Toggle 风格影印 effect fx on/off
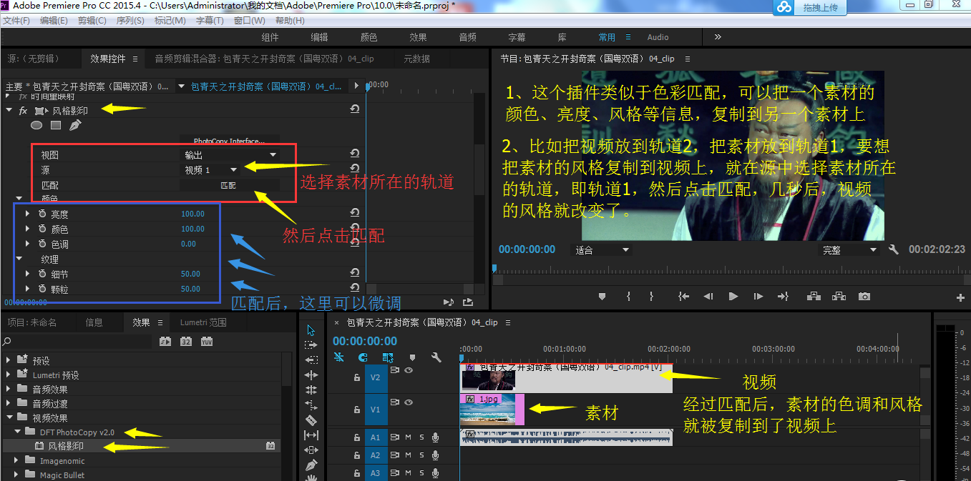This screenshot has width=971, height=481. coord(23,111)
